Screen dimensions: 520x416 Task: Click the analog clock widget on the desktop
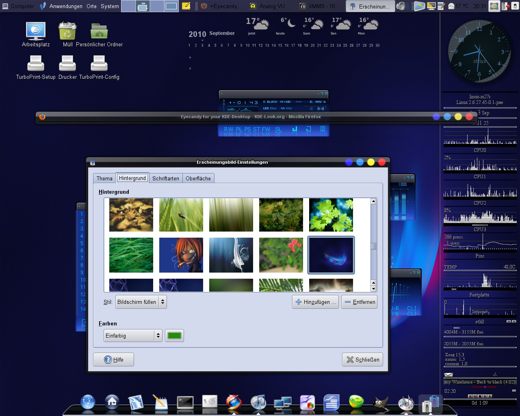[479, 52]
